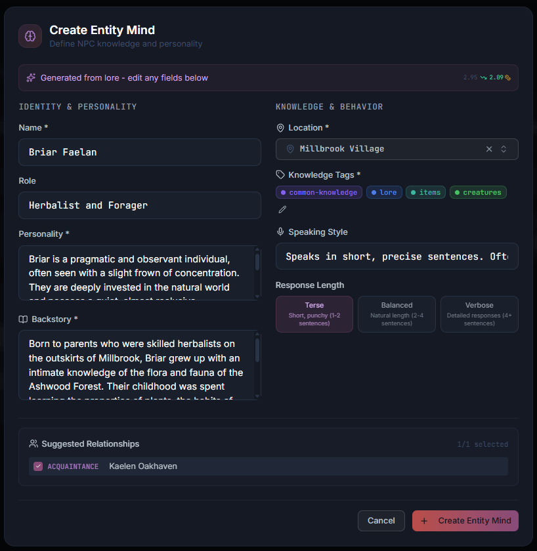Click the location pin beside the Location label
This screenshot has height=551, width=537.
click(280, 127)
